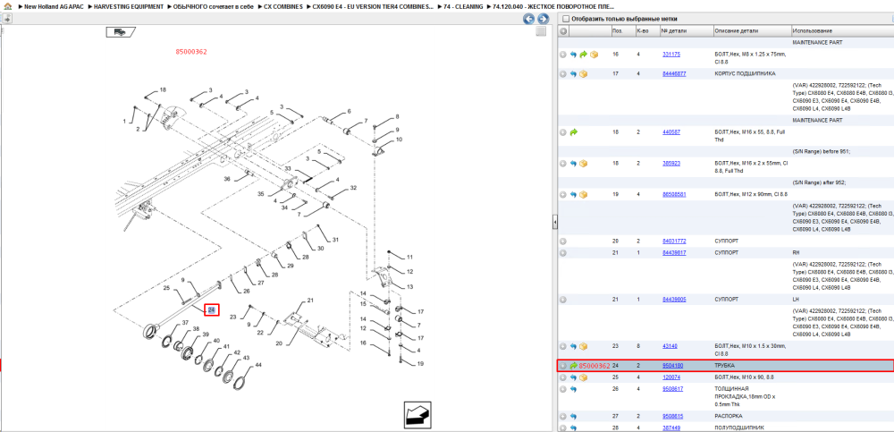Click the green arrow icon for part 9504180
894x432 pixels.
(x=574, y=366)
